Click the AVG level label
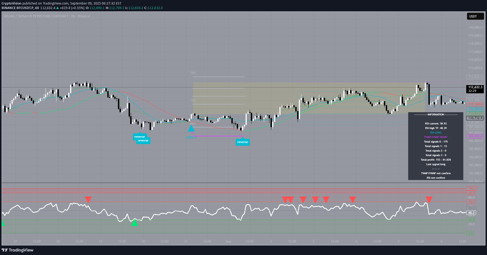The width and height of the screenshot is (487, 255). pyautogui.click(x=193, y=124)
